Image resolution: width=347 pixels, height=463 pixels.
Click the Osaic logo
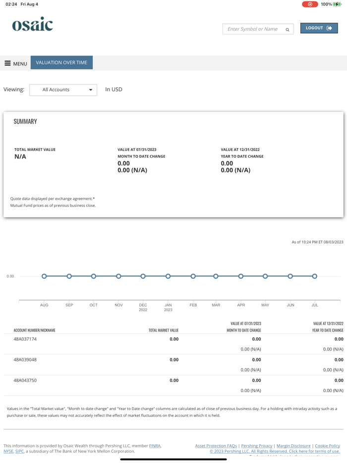33,24
